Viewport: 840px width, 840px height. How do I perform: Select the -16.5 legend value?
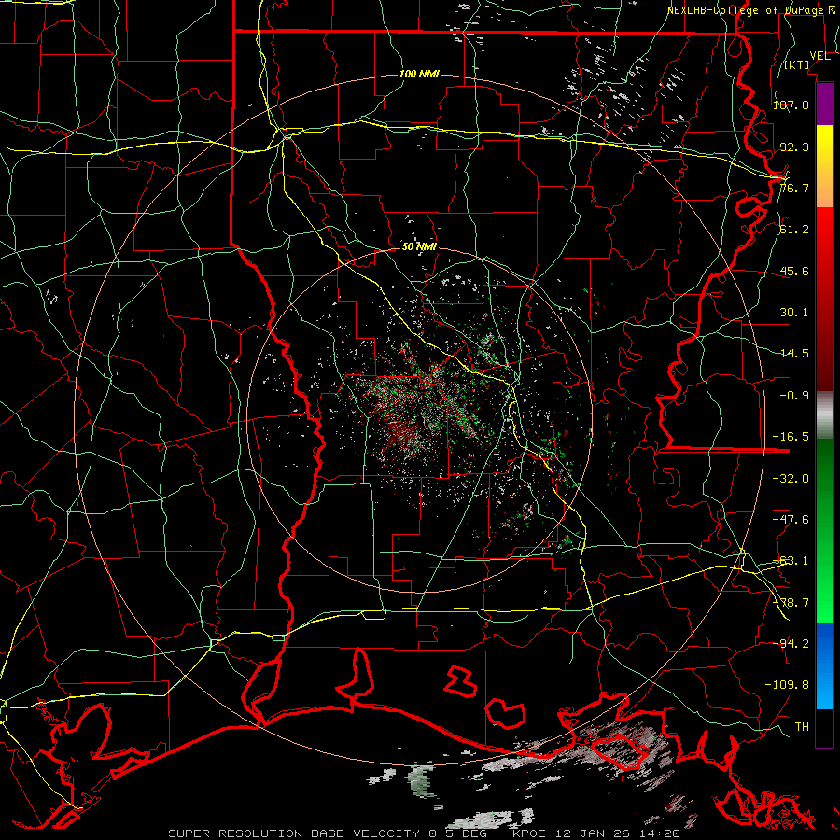(x=791, y=437)
